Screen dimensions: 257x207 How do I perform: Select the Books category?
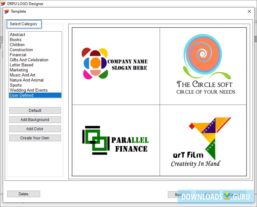tap(15, 40)
